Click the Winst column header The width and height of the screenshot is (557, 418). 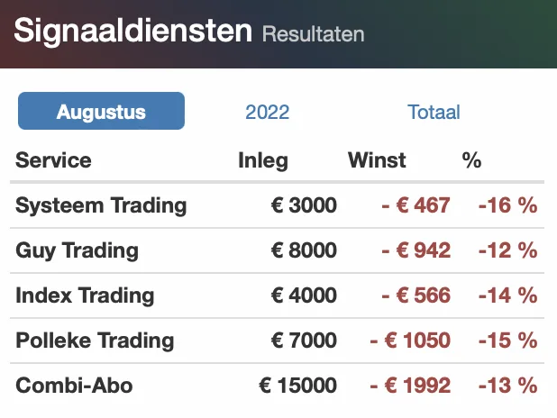tap(377, 160)
